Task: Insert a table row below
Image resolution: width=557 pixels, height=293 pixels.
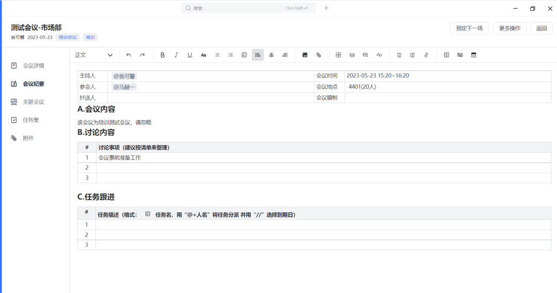Action: point(365,55)
